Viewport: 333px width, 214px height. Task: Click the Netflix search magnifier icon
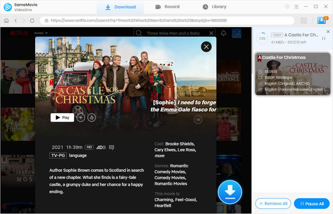point(139,33)
